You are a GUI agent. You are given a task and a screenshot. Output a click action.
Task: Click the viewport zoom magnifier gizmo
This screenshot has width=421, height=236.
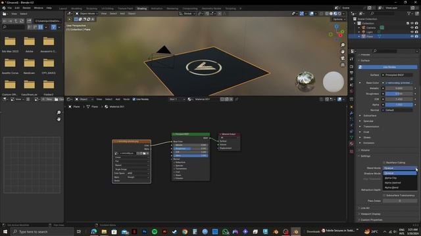(343, 45)
